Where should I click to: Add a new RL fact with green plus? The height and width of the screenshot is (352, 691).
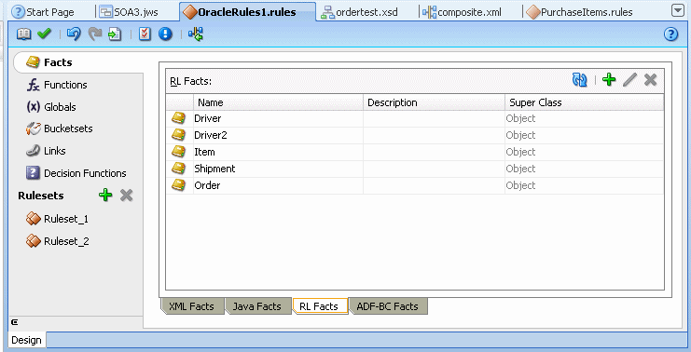[x=609, y=80]
